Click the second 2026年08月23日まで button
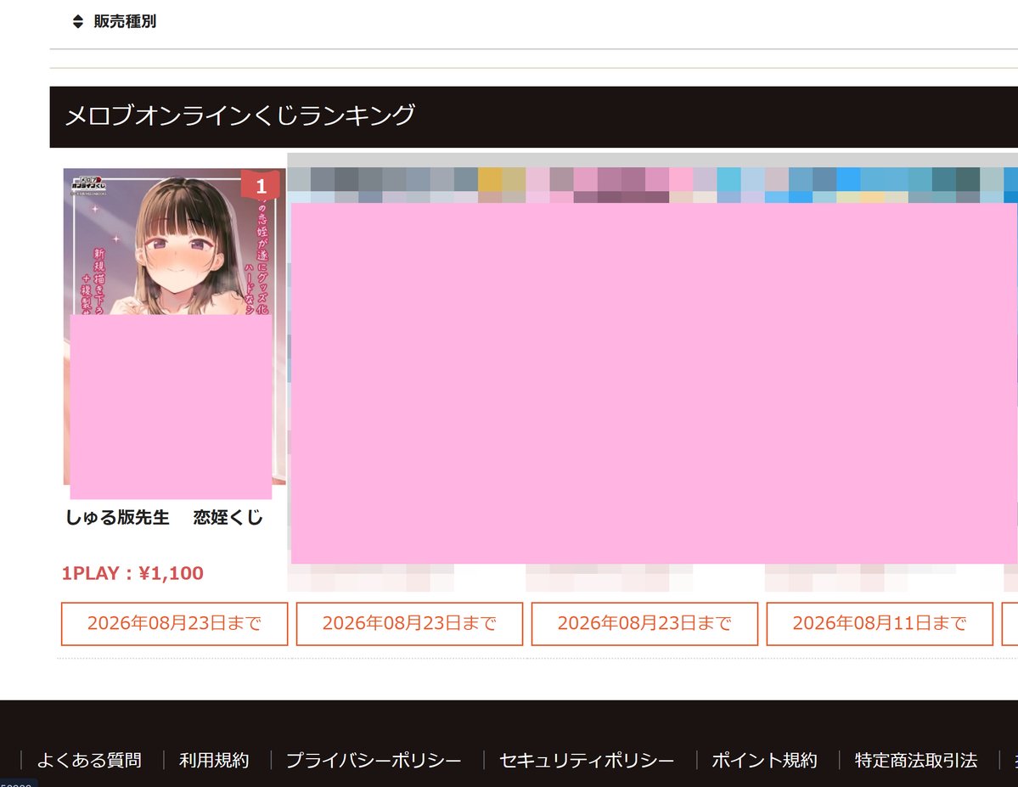The image size is (1018, 787). pos(410,624)
